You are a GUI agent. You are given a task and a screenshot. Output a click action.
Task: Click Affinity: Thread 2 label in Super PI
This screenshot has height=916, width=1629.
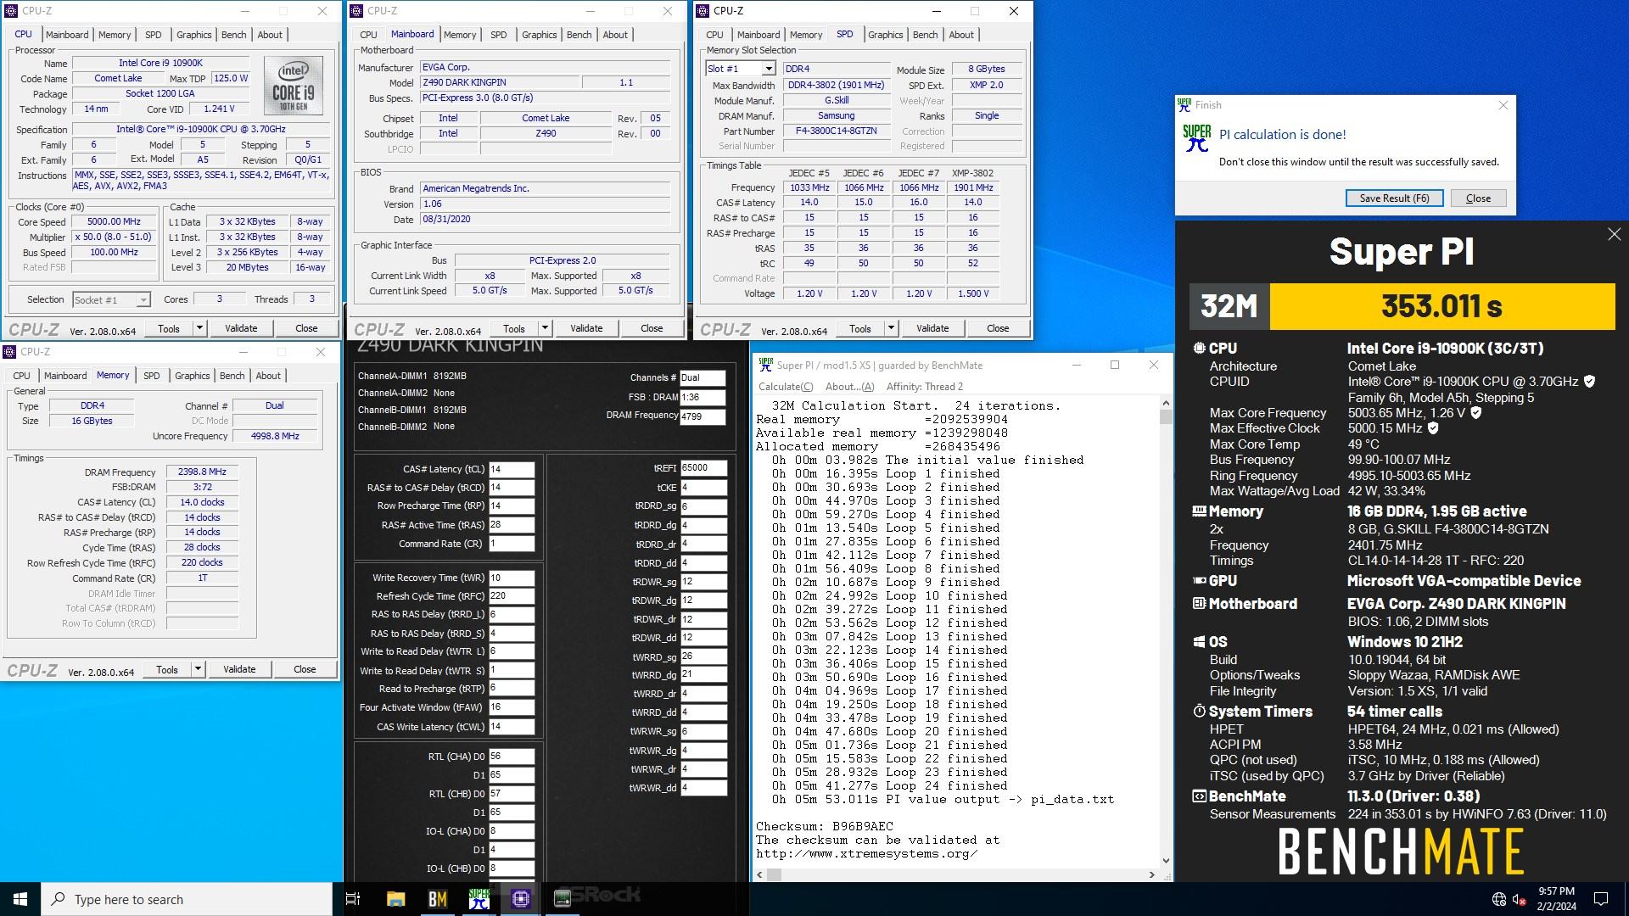click(924, 387)
